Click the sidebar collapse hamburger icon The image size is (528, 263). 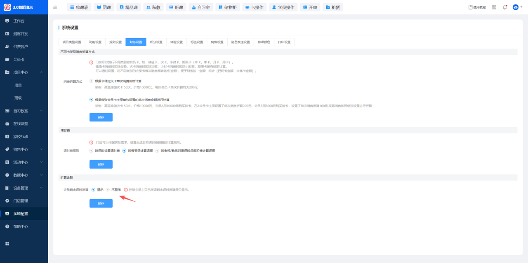pos(55,7)
